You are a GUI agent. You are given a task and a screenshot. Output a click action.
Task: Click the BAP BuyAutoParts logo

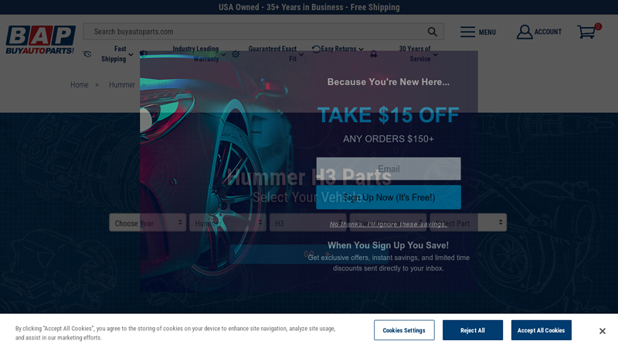click(x=40, y=40)
